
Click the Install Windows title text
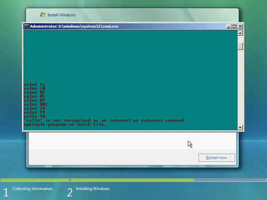(61, 15)
